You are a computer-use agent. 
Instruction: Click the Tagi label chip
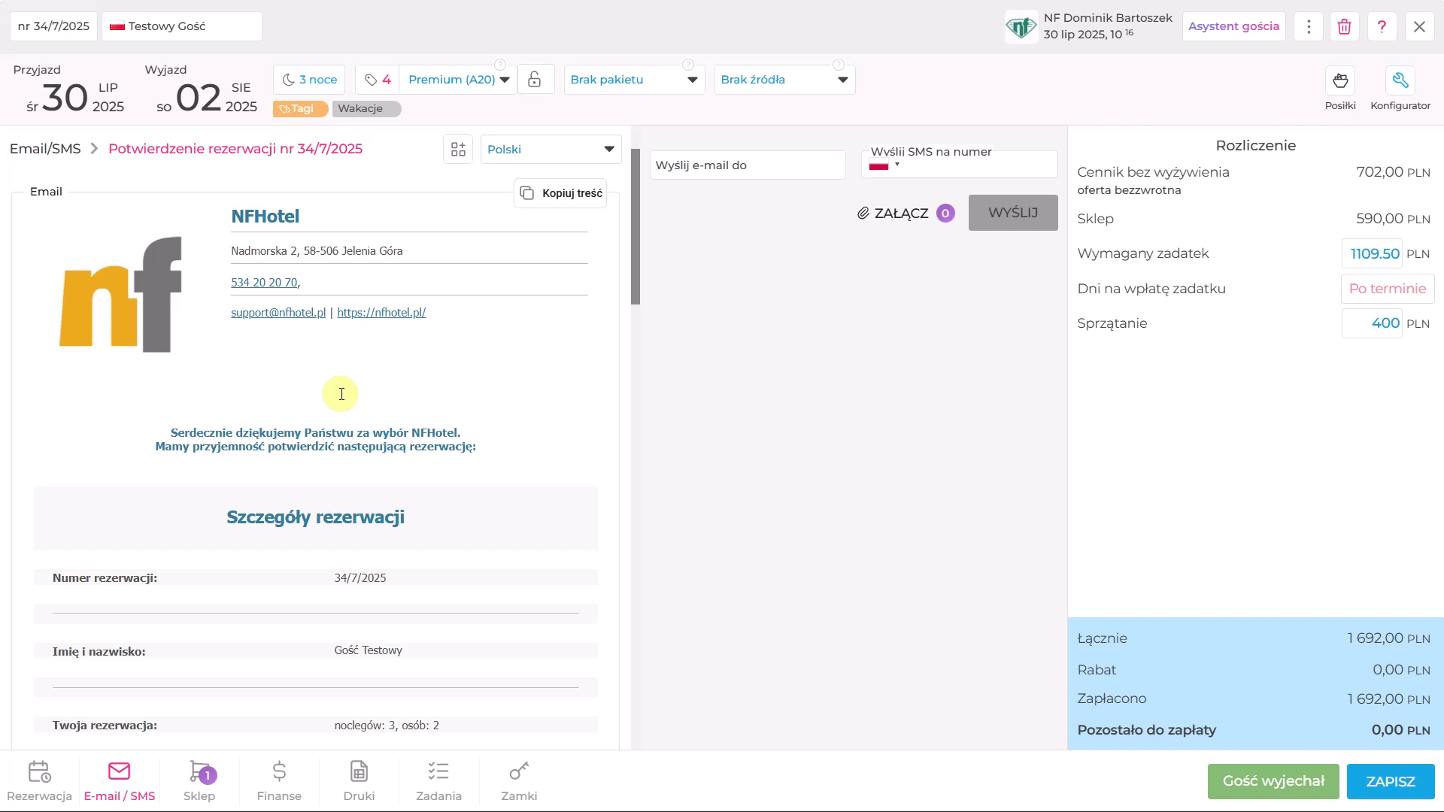click(x=300, y=108)
